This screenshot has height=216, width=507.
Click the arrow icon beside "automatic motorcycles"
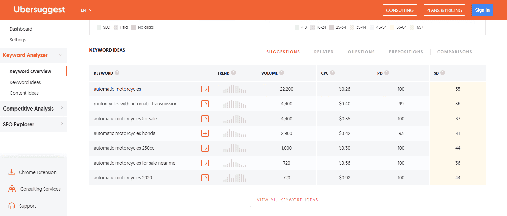(205, 89)
